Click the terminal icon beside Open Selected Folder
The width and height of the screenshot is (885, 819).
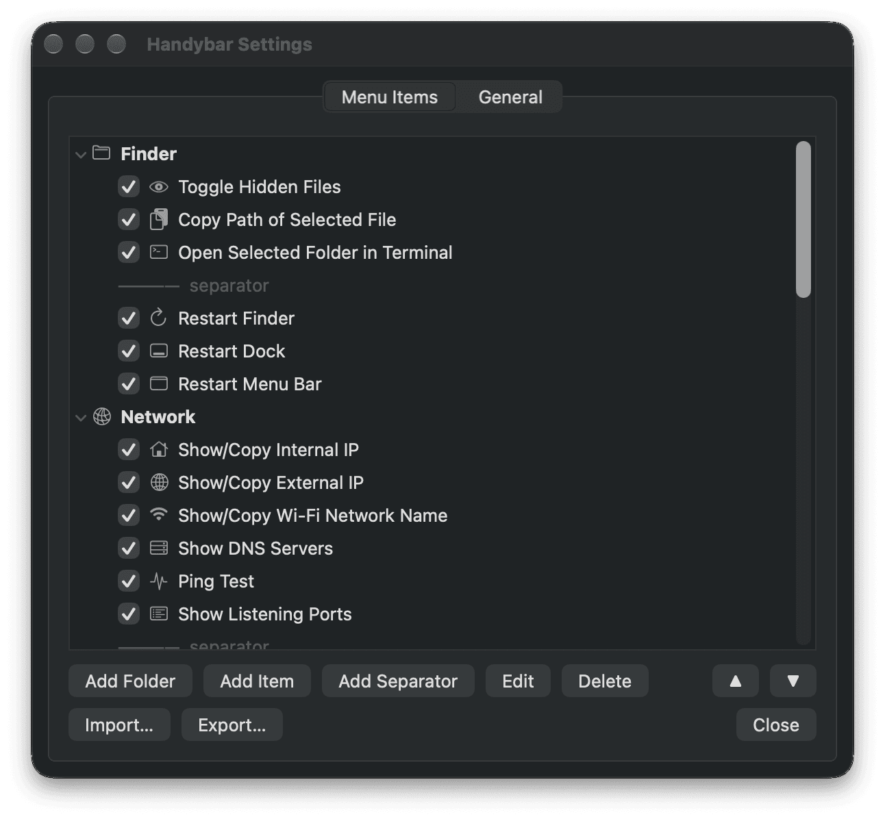click(159, 252)
